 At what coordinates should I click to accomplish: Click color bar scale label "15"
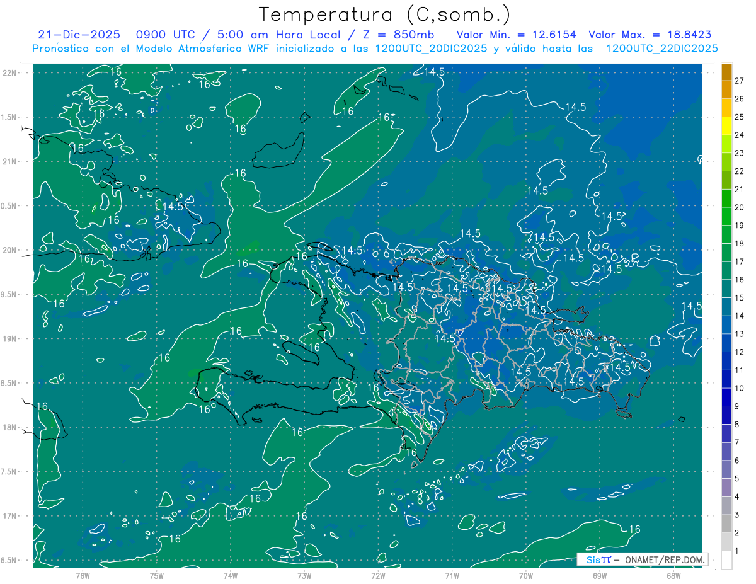tap(740, 298)
